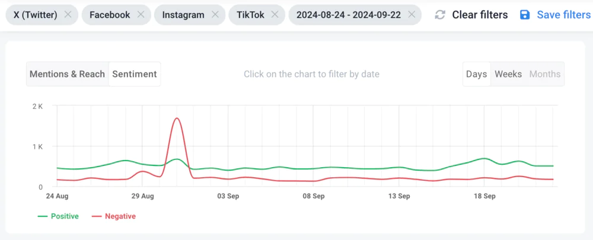Clear all active filters
593x240 pixels.
click(x=480, y=15)
